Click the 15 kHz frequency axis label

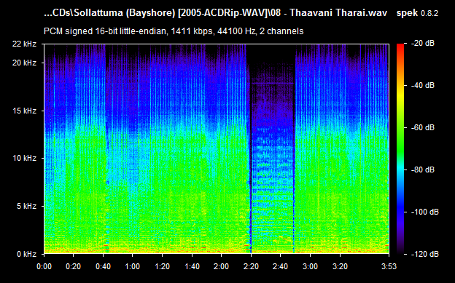[24, 111]
